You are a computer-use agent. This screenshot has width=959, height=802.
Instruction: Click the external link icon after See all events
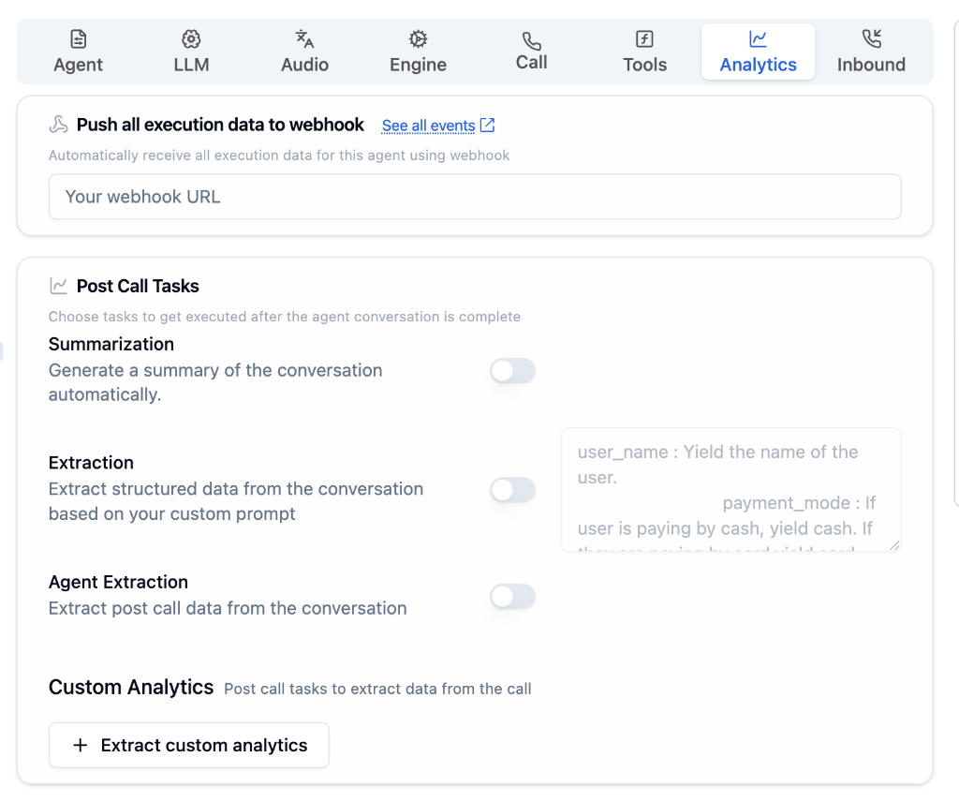pos(486,125)
